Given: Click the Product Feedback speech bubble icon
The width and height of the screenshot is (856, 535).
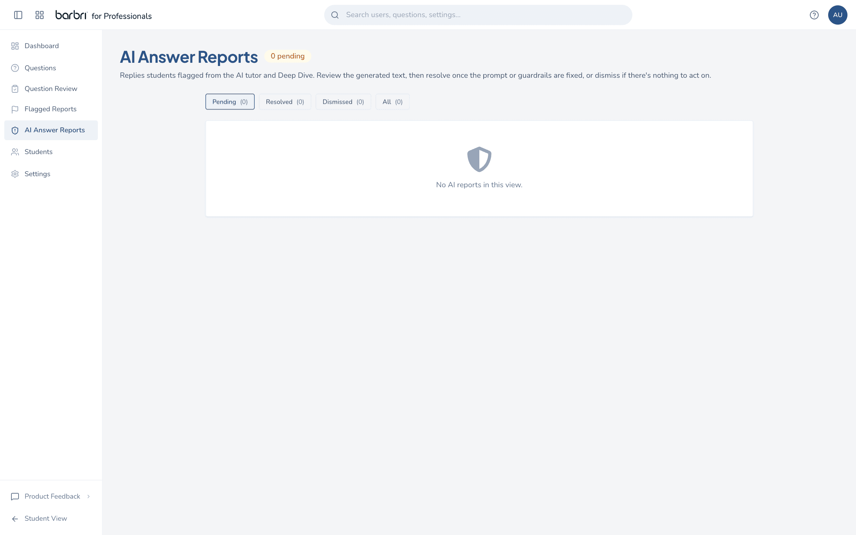Looking at the screenshot, I should [x=15, y=496].
